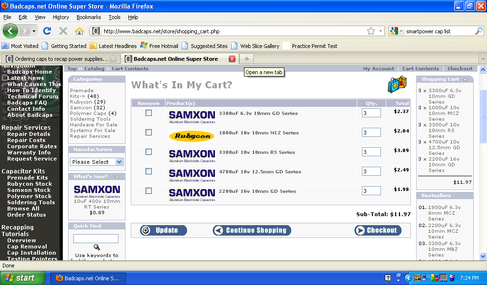Open a new tab with the plus button

click(247, 58)
